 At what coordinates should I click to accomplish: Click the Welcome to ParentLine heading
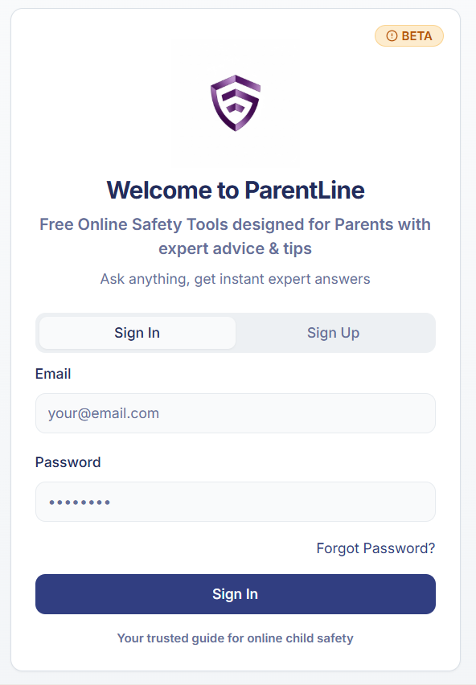236,191
